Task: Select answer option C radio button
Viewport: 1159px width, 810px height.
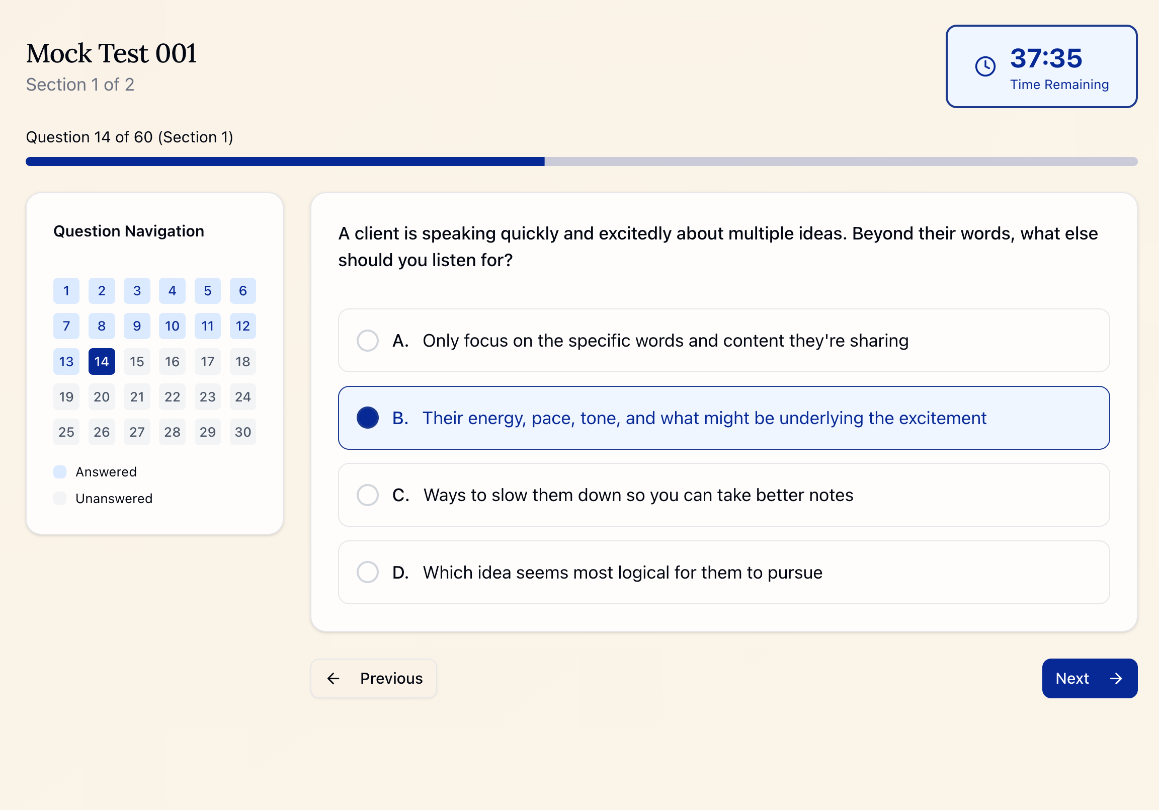Action: (x=368, y=495)
